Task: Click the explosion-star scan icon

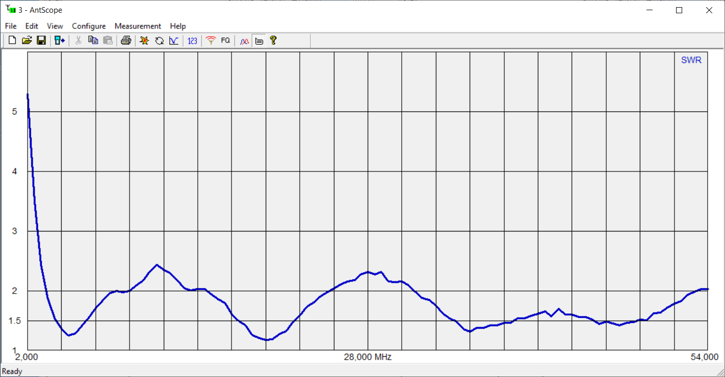Action: [x=144, y=41]
